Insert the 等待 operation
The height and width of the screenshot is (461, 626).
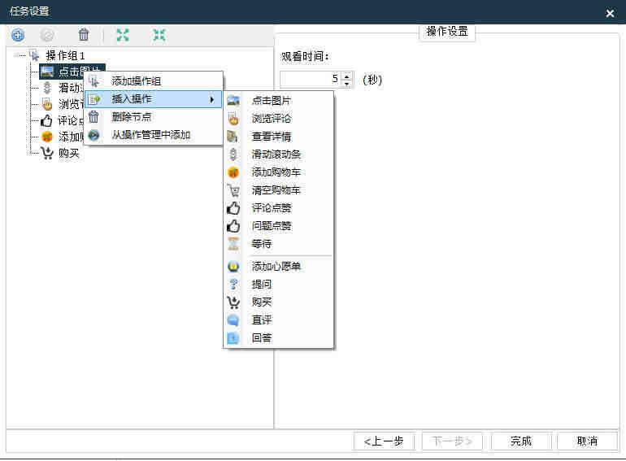[x=278, y=244]
